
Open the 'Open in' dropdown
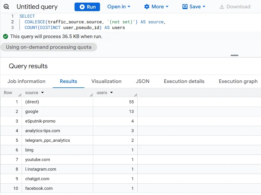pyautogui.click(x=119, y=7)
